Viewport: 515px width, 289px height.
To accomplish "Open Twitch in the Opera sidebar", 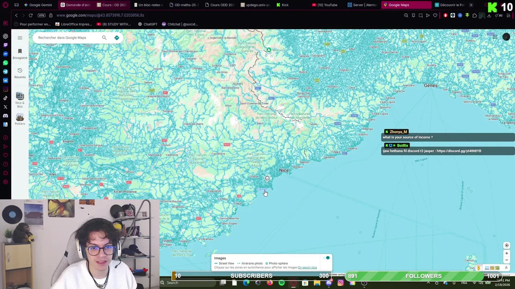I will point(5,45).
